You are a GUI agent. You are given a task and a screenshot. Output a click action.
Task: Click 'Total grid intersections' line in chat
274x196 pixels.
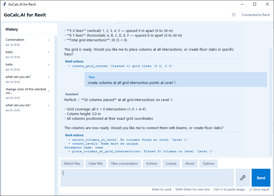(x=96, y=40)
